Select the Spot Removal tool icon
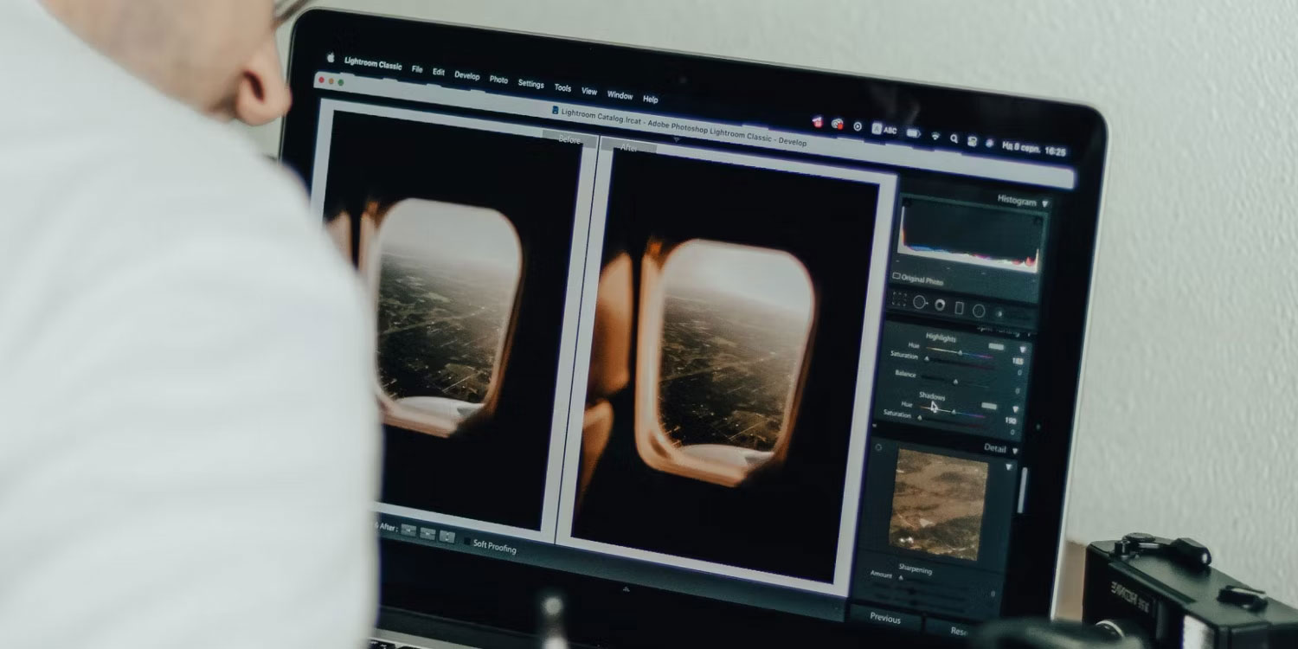Viewport: 1298px width, 649px height. pyautogui.click(x=920, y=303)
